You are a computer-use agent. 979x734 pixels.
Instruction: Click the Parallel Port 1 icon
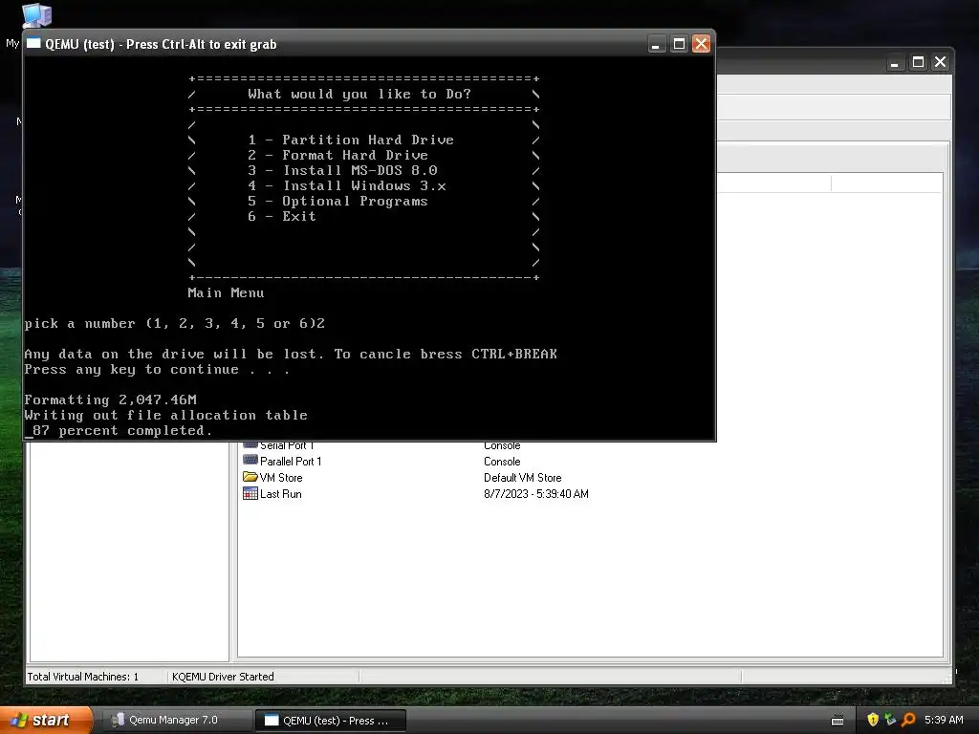tap(250, 461)
